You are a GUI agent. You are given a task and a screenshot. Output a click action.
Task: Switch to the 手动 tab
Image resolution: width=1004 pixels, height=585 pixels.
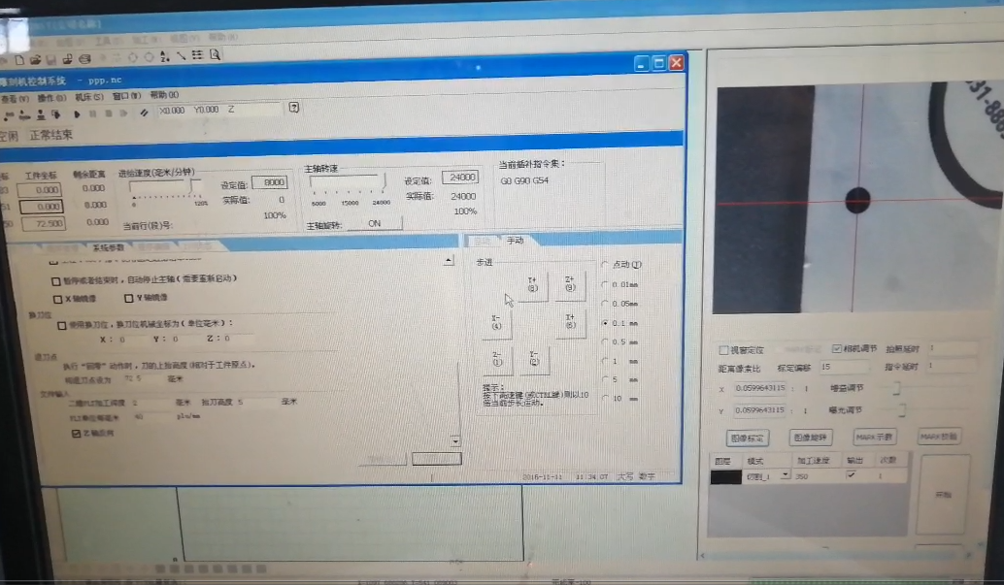click(x=515, y=240)
